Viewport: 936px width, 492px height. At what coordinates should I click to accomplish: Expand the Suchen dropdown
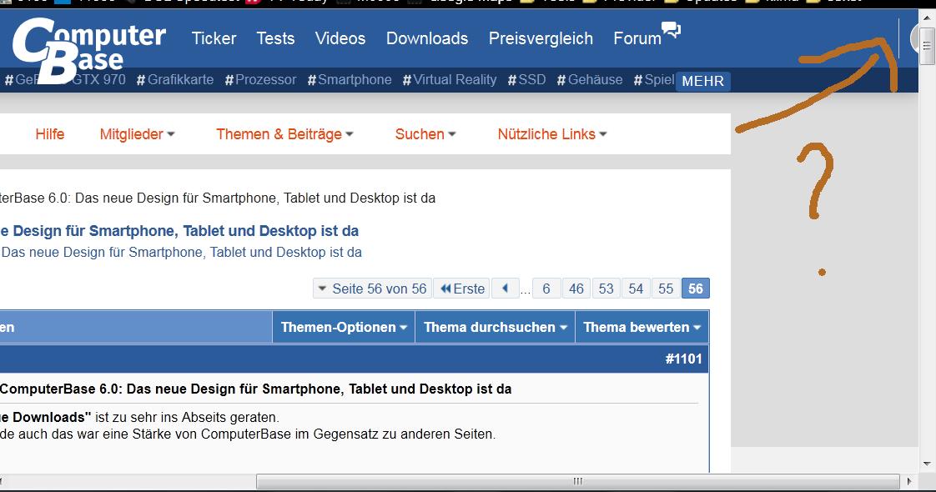coord(425,134)
